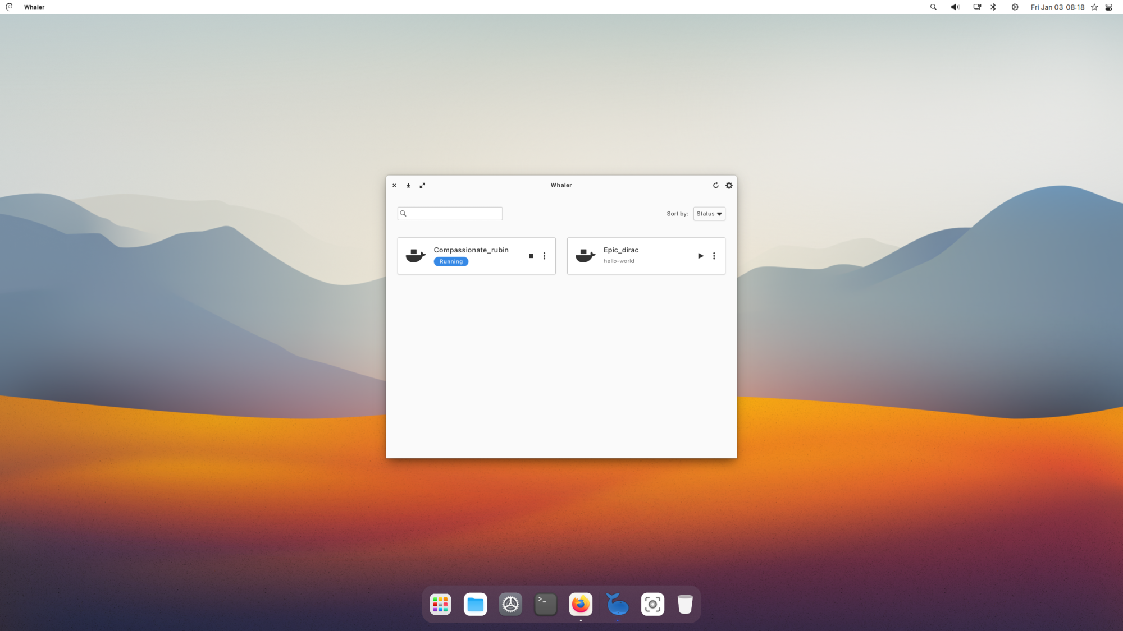Select the Compassionate_rubin container card

[x=472, y=250]
